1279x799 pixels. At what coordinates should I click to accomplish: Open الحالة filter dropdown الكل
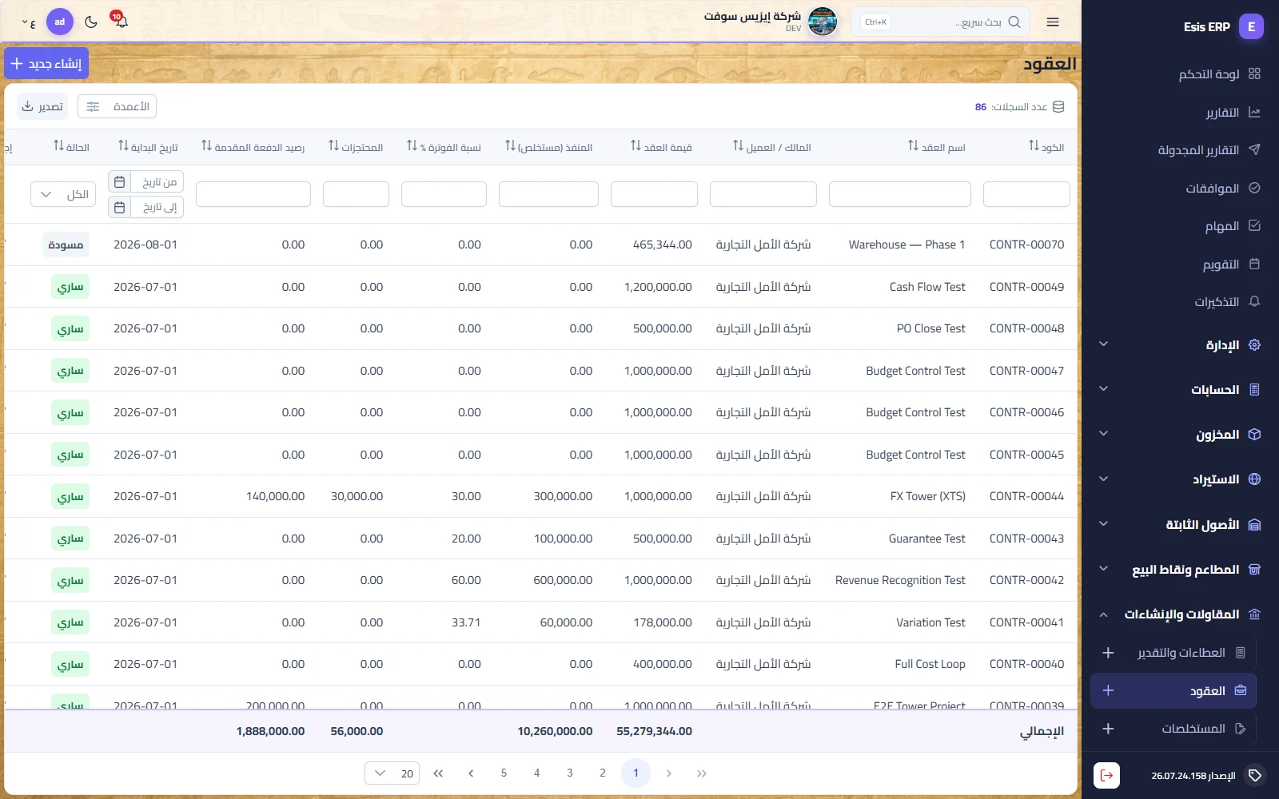click(63, 194)
